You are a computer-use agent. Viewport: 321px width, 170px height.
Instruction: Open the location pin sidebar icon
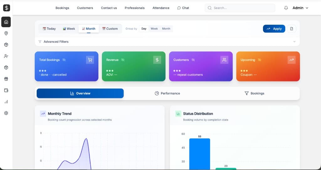[x=6, y=33]
